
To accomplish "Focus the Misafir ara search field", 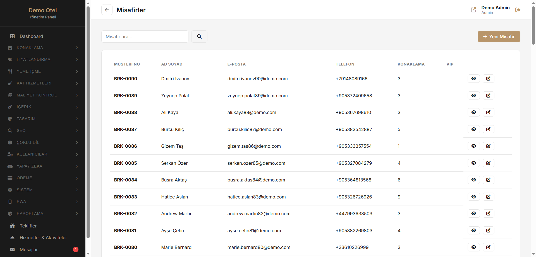I will [145, 37].
